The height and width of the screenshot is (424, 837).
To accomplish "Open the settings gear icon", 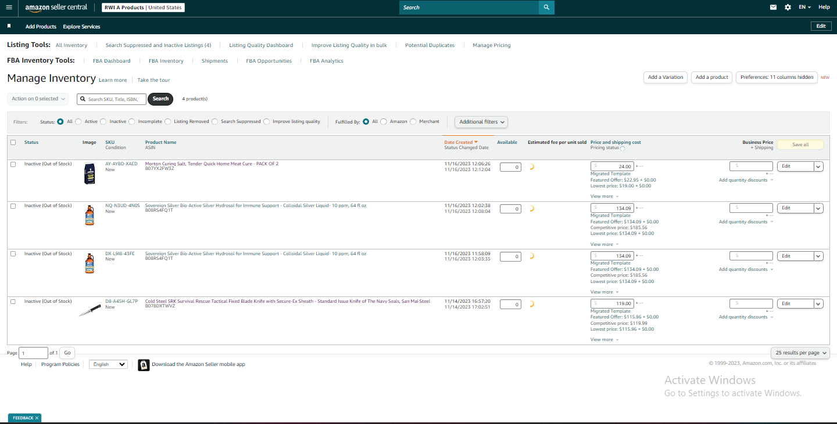I will pos(788,8).
